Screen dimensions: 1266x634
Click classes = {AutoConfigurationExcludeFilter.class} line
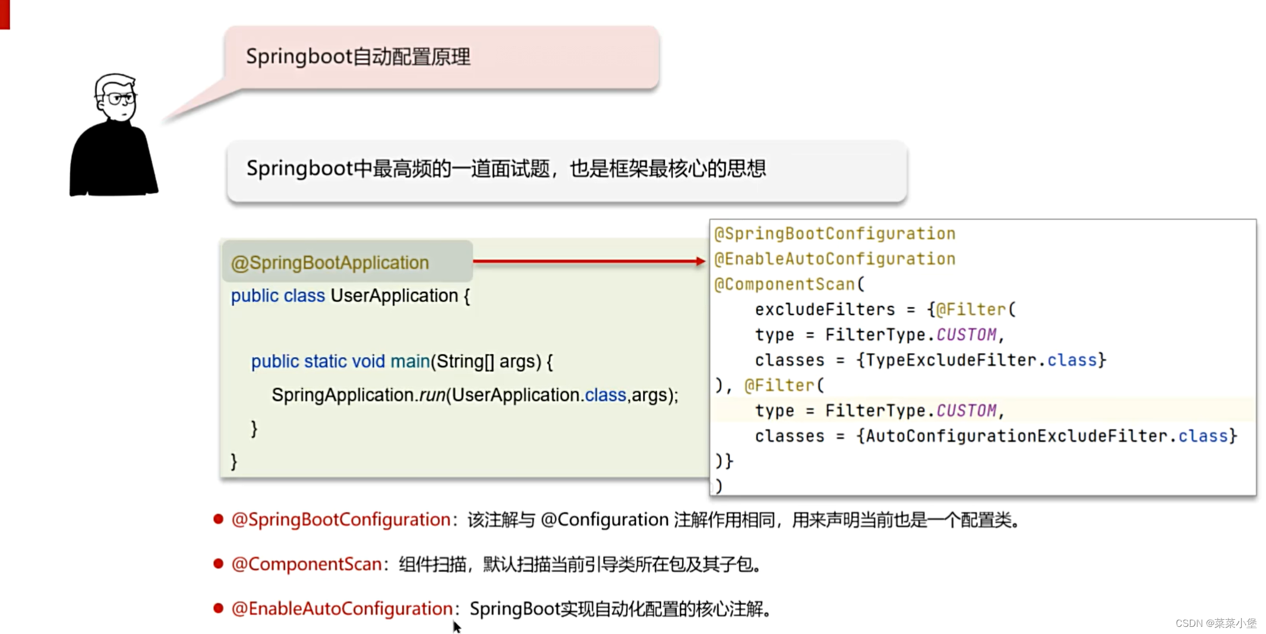996,436
